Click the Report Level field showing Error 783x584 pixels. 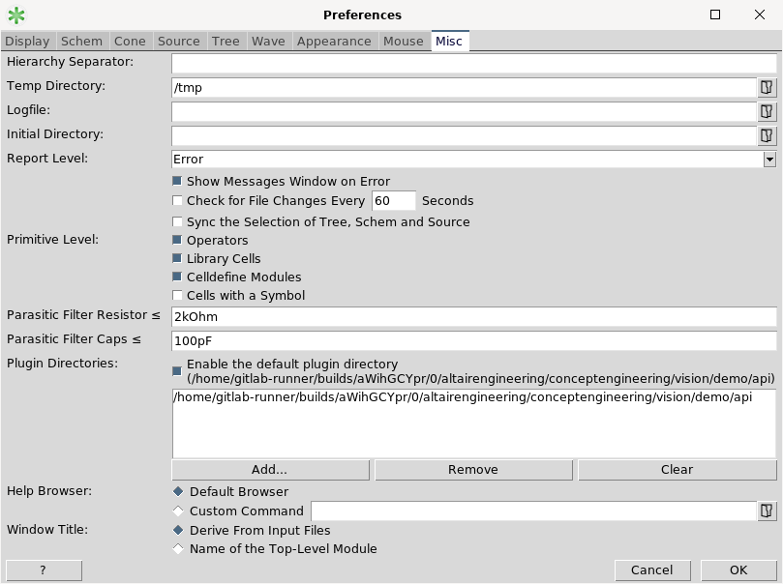[467, 160]
